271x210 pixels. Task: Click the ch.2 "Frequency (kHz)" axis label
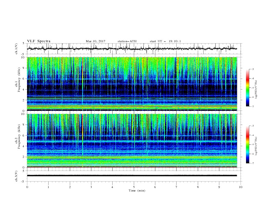point(19,137)
